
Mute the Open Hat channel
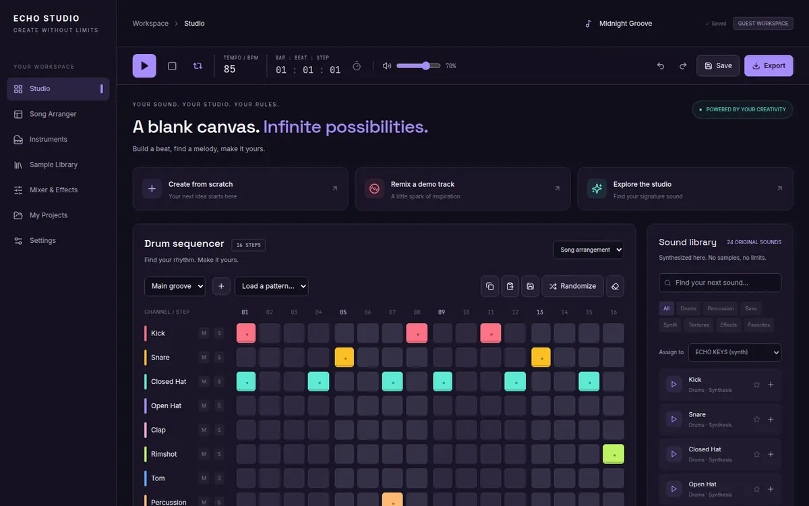[x=204, y=406]
